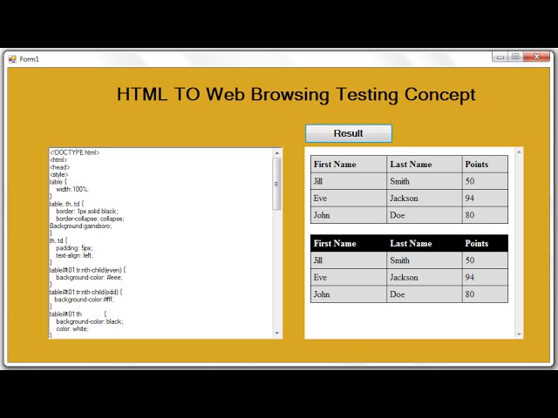
Task: Click the result panel scroll up arrow
Action: click(519, 152)
